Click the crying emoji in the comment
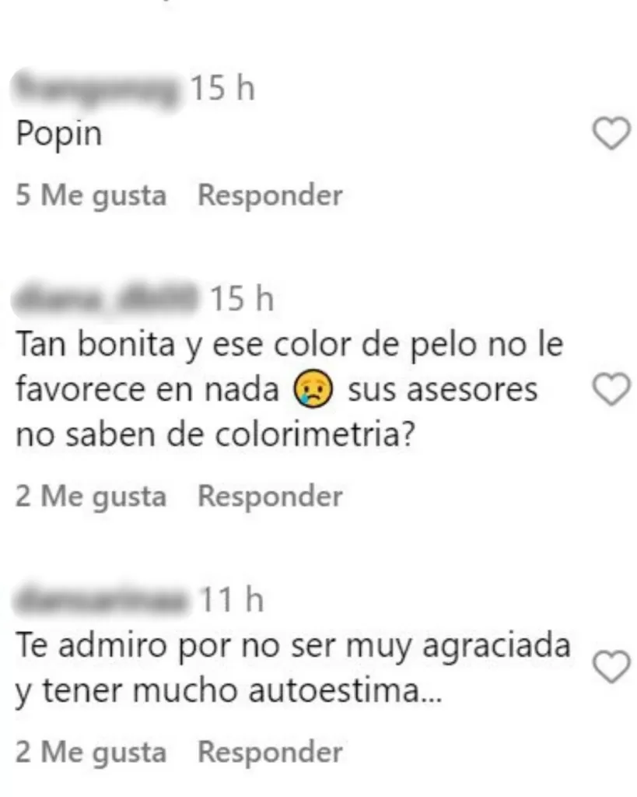Screen dimensions: 637x797 pos(313,389)
